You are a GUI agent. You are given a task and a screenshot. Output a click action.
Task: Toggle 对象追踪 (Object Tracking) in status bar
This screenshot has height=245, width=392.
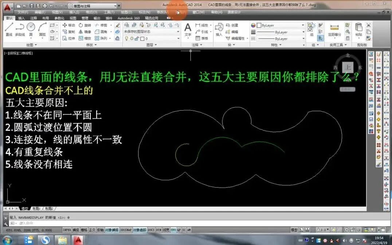pos(140,230)
